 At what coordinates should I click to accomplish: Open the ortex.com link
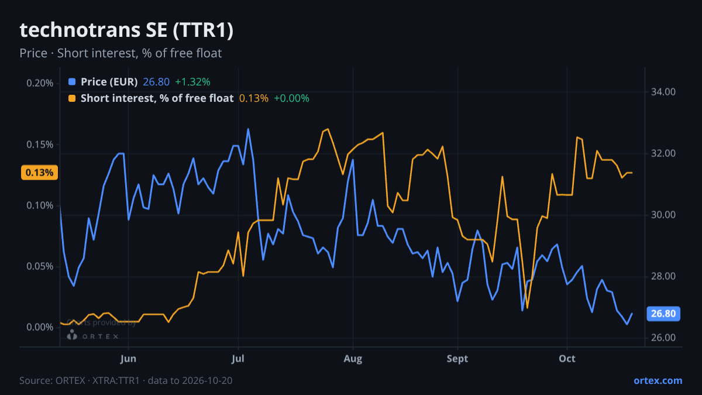(658, 380)
